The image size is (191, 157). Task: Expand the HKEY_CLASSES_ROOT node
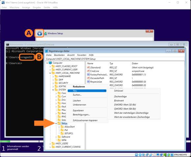[50, 66]
